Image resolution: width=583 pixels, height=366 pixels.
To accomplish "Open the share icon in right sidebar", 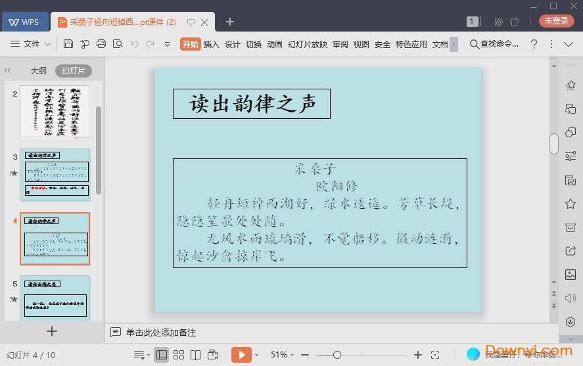I will pos(571,251).
